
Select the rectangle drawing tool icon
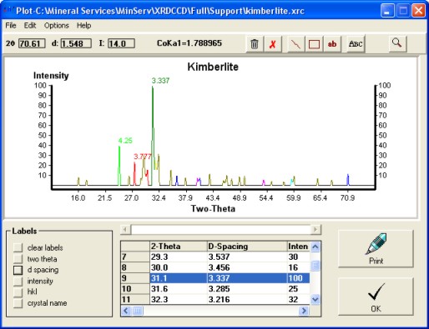click(314, 44)
